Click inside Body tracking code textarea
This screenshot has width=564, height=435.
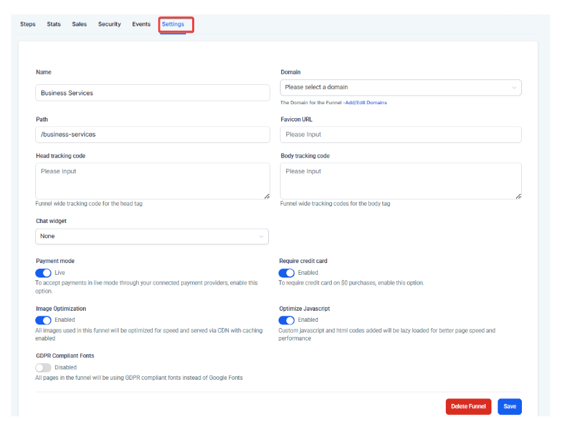pyautogui.click(x=400, y=181)
